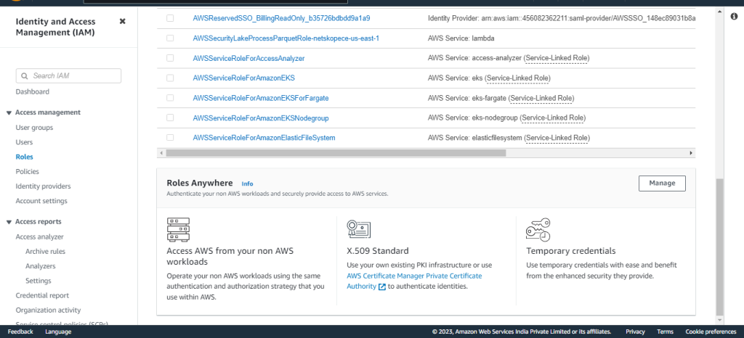Select the AWSServiceRoleForAmazonEKSForFargate checkbox
Screen dimensions: 744x338
pyautogui.click(x=170, y=97)
